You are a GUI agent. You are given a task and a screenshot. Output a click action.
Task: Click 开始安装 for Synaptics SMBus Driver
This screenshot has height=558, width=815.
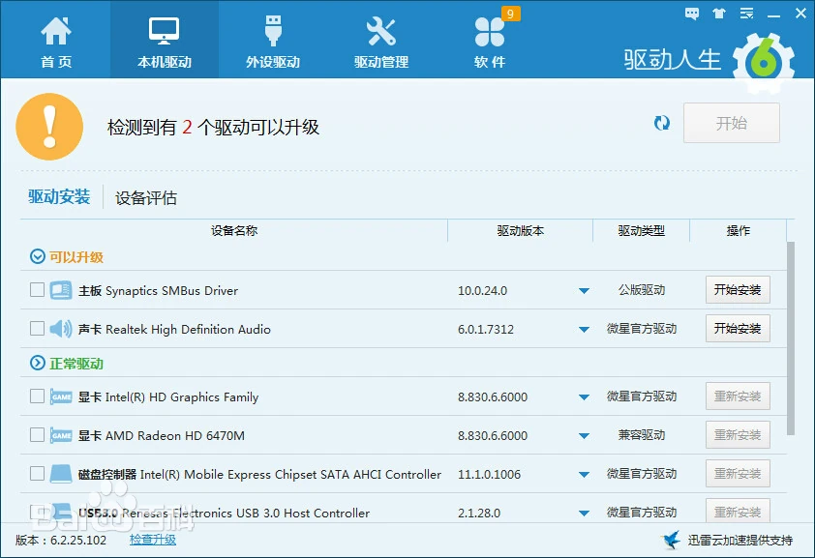[x=738, y=289]
